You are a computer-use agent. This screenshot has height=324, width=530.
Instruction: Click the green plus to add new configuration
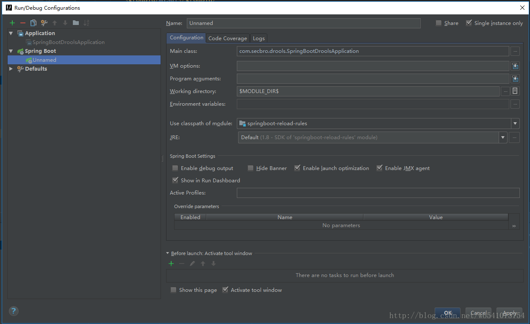(x=12, y=23)
